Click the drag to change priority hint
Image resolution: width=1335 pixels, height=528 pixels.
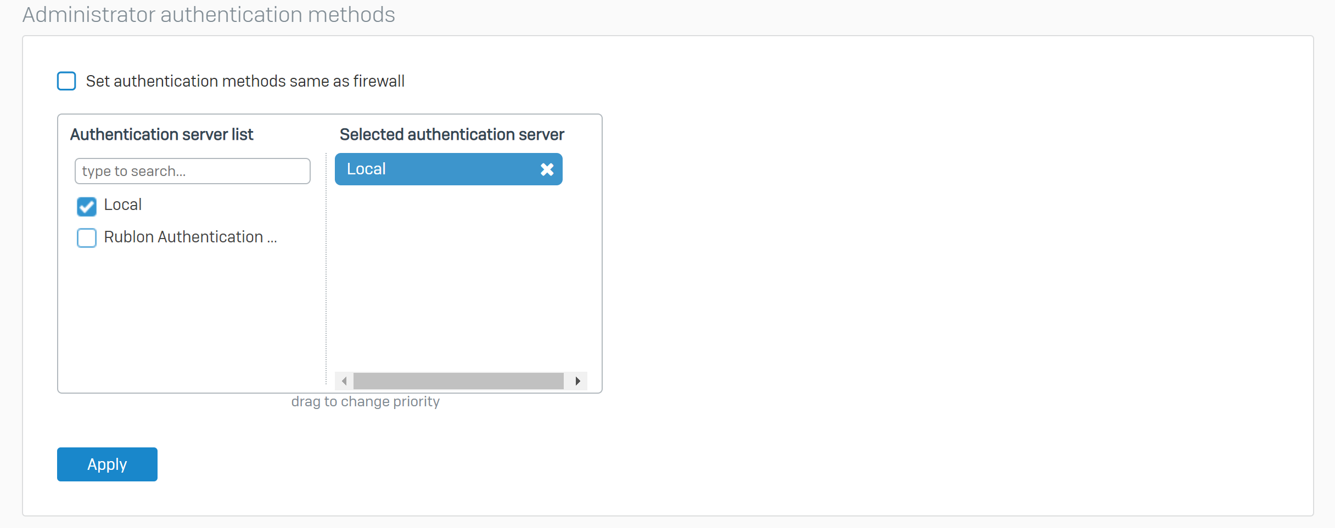click(366, 402)
